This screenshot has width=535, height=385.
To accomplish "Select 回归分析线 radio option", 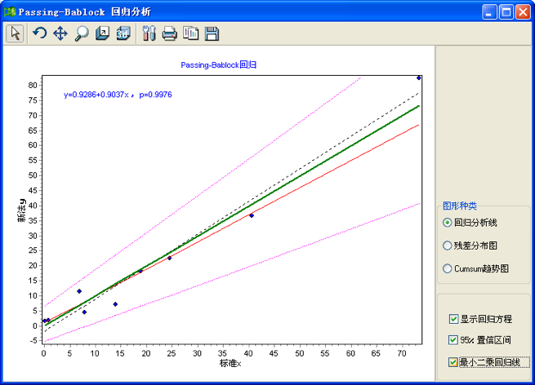I will [448, 223].
